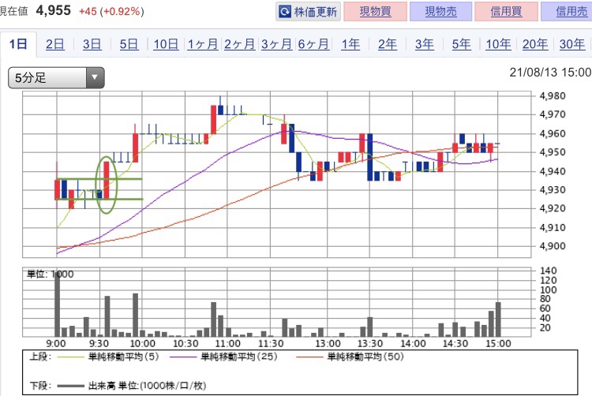Click the 単純移動平均(5) legend entry
Screen dimensions: 592x396
(109, 357)
